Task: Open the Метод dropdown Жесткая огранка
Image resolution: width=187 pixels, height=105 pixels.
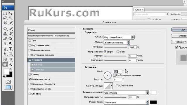Action: tap(117, 43)
